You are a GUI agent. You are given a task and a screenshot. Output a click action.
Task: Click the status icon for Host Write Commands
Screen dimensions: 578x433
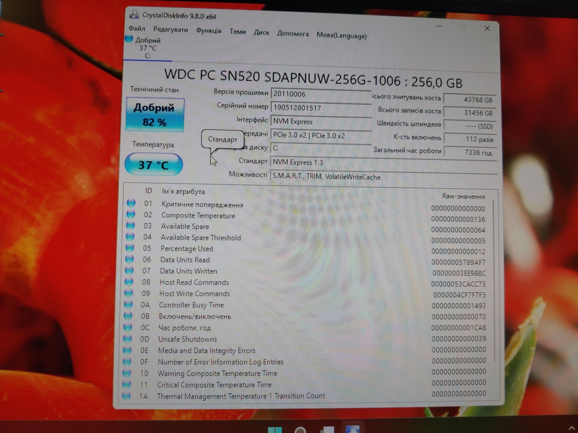coord(128,293)
